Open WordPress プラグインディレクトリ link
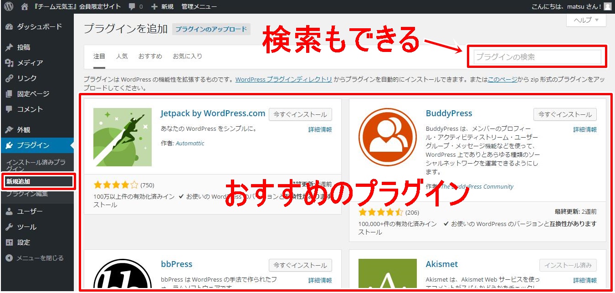 [283, 79]
